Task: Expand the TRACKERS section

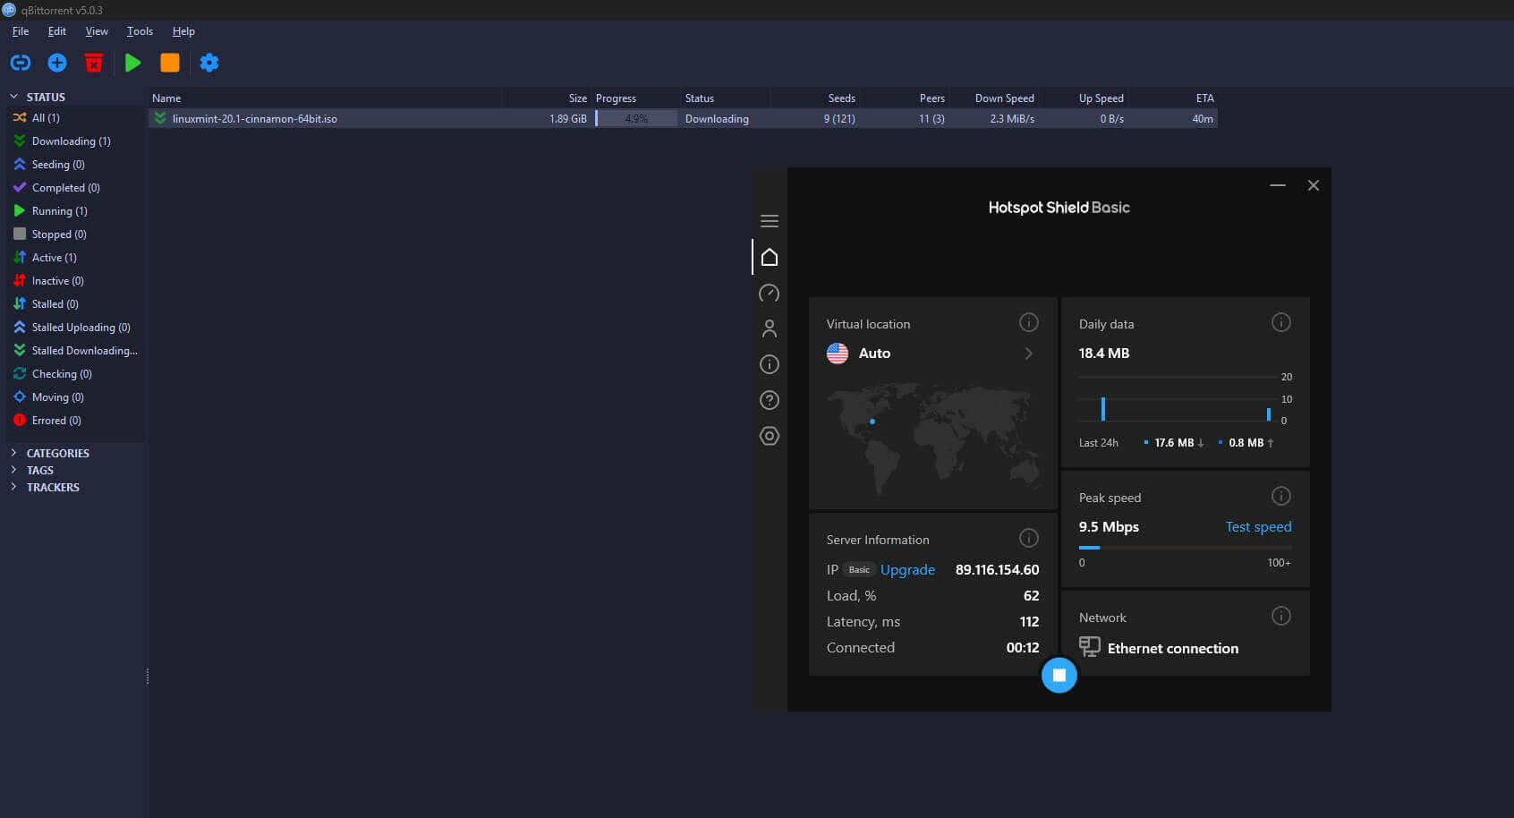Action: (13, 487)
